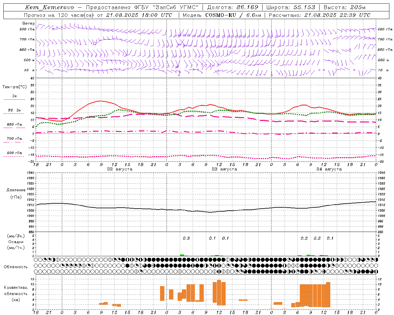Click the dashed magenta 850 гПа temperature legend line
The height and width of the screenshot is (315, 394).
coord(14,128)
